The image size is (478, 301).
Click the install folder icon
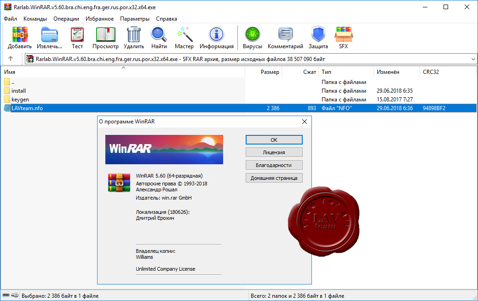click(7, 90)
